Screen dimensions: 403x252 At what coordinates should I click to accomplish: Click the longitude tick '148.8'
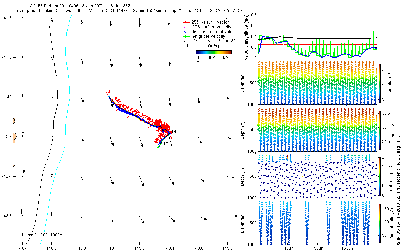[81, 248]
